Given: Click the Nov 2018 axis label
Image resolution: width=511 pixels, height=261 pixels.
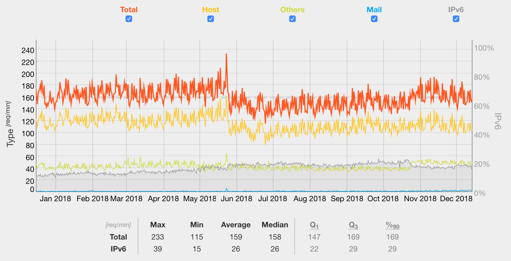Looking at the screenshot, I should click(x=420, y=199).
